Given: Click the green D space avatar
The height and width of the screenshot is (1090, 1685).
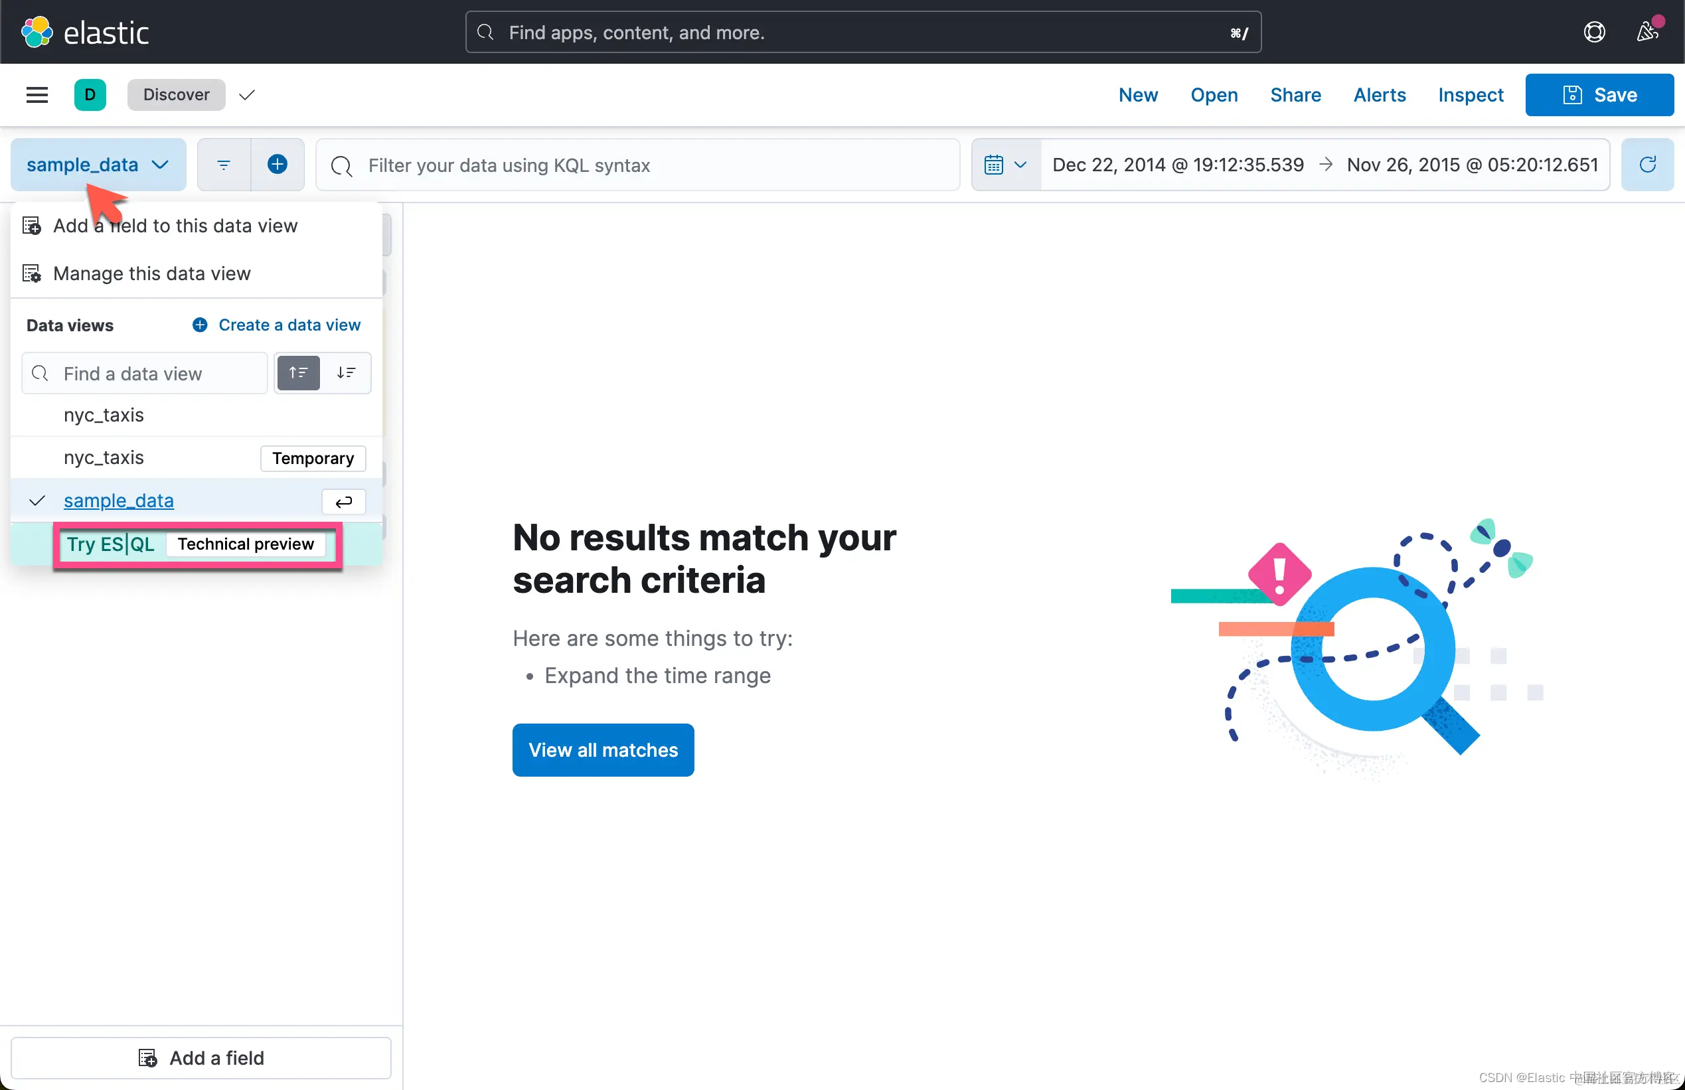Looking at the screenshot, I should [x=90, y=95].
